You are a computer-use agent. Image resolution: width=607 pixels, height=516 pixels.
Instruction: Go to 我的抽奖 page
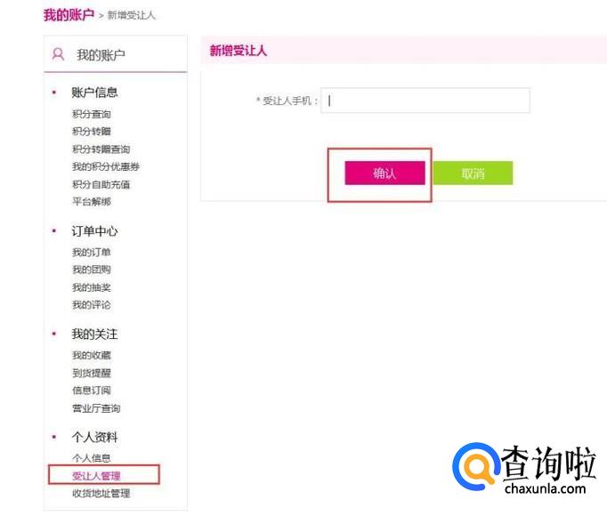click(92, 287)
